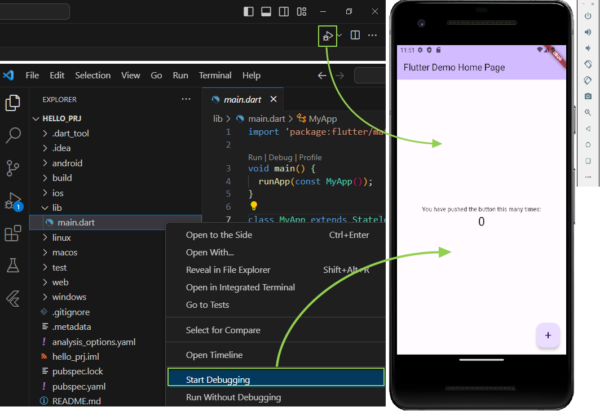Expand the web folder
Viewport: 600px width, 411px height.
(x=60, y=282)
